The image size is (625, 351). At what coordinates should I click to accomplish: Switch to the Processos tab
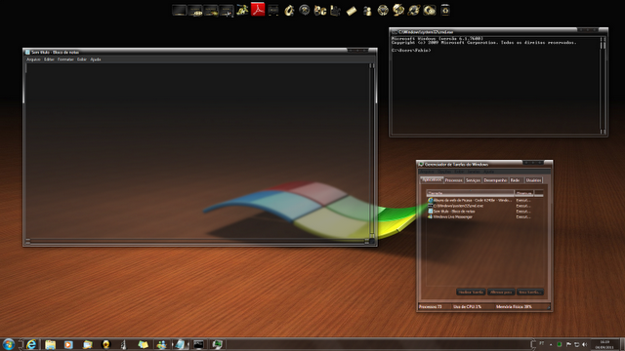click(x=453, y=180)
